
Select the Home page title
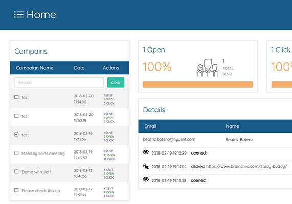click(41, 14)
